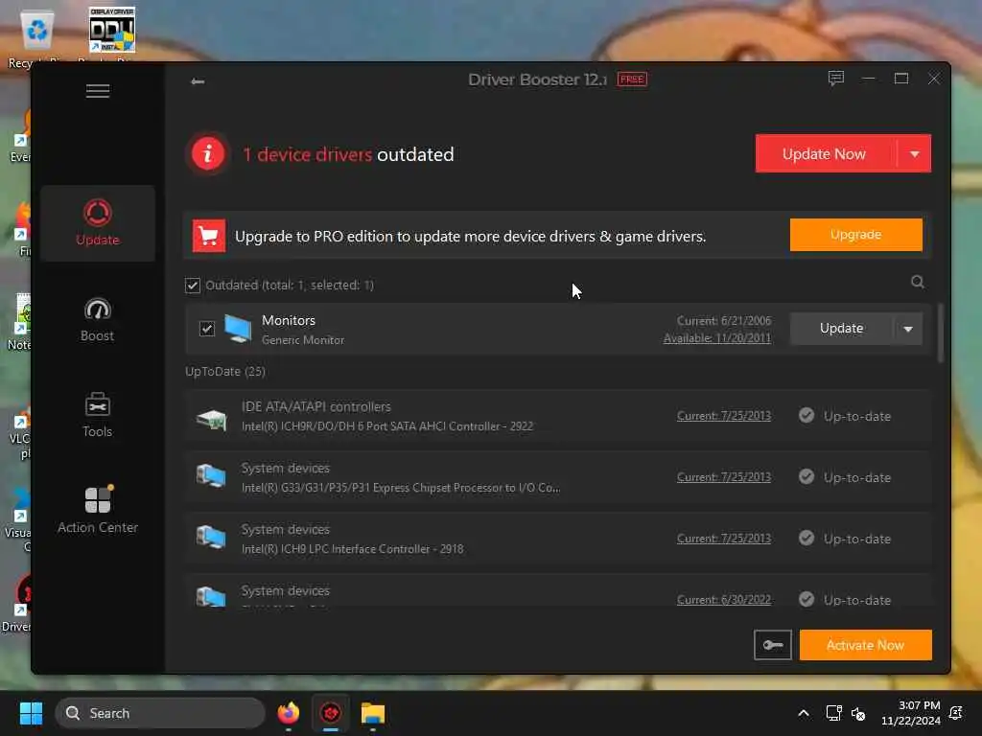Open the Display Driver Uninstaller desktop shortcut

[x=112, y=34]
